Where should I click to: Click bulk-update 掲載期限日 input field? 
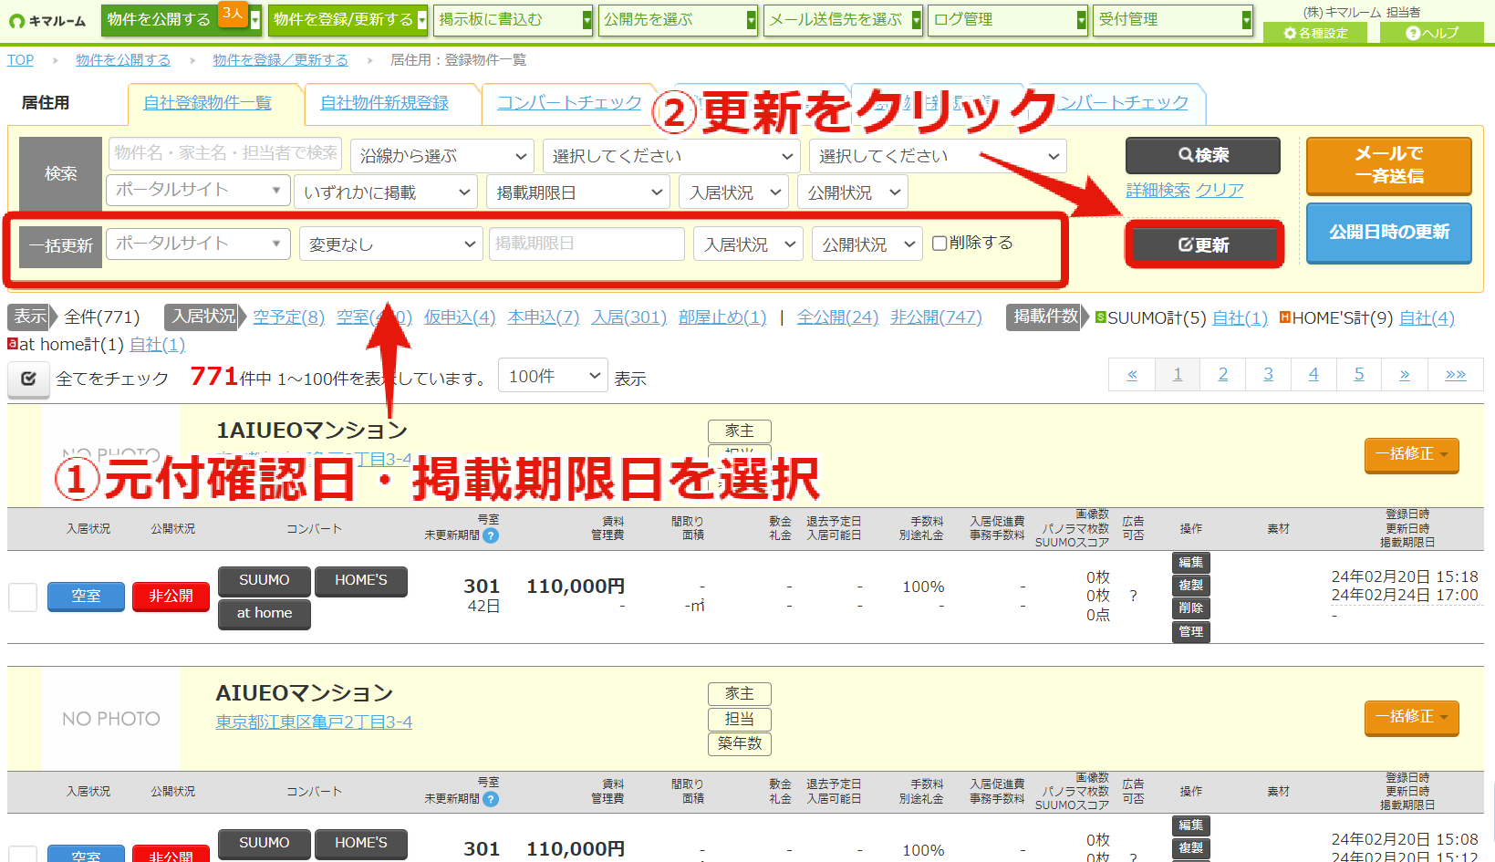(587, 244)
